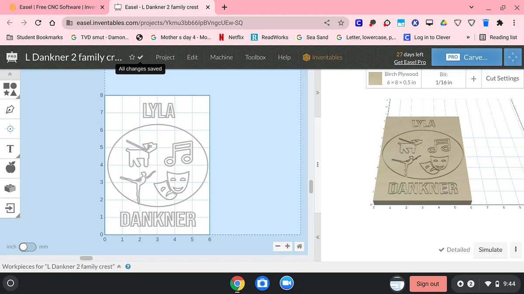Select the Pen drawing tool
Screen dimensions: 524x294
tap(10, 109)
